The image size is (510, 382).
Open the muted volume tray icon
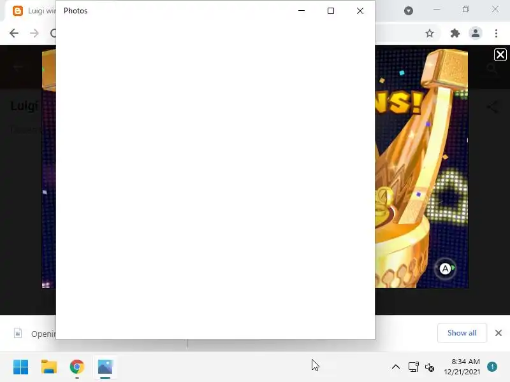point(429,367)
